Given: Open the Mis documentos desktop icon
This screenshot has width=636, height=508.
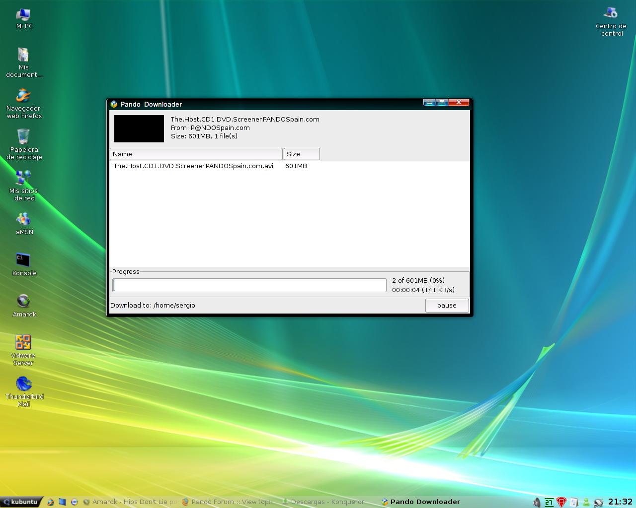Looking at the screenshot, I should point(24,62).
